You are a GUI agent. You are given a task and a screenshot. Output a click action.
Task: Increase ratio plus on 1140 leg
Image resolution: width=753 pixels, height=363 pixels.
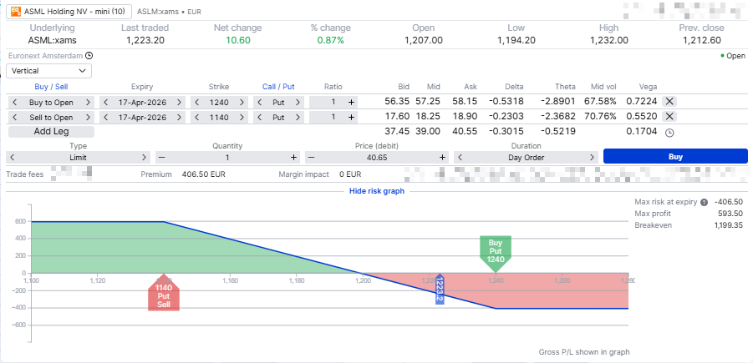pos(351,117)
